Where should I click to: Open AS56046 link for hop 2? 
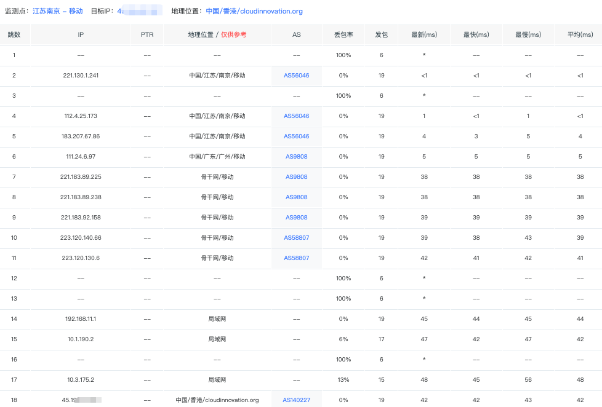click(296, 76)
